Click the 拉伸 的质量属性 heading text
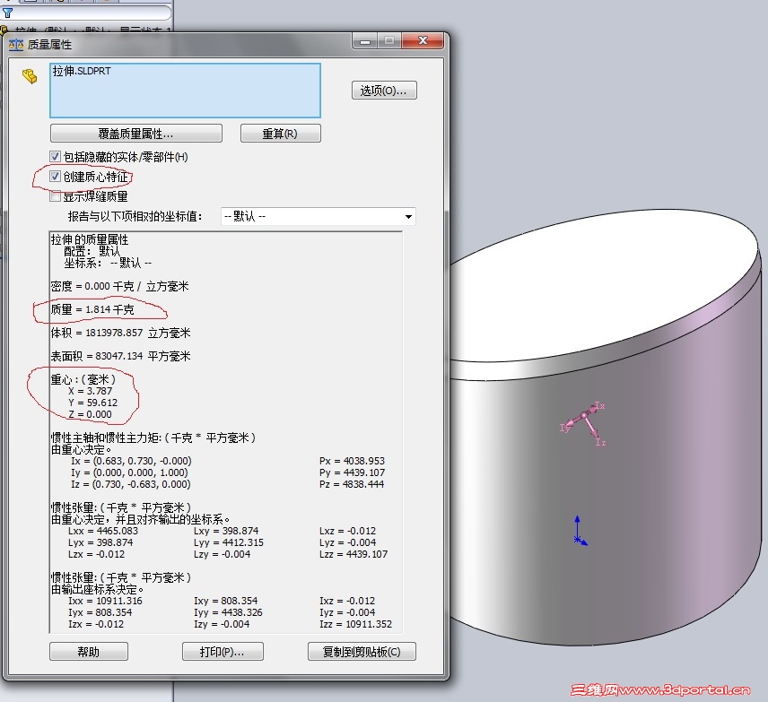This screenshot has height=702, width=768. tap(90, 239)
